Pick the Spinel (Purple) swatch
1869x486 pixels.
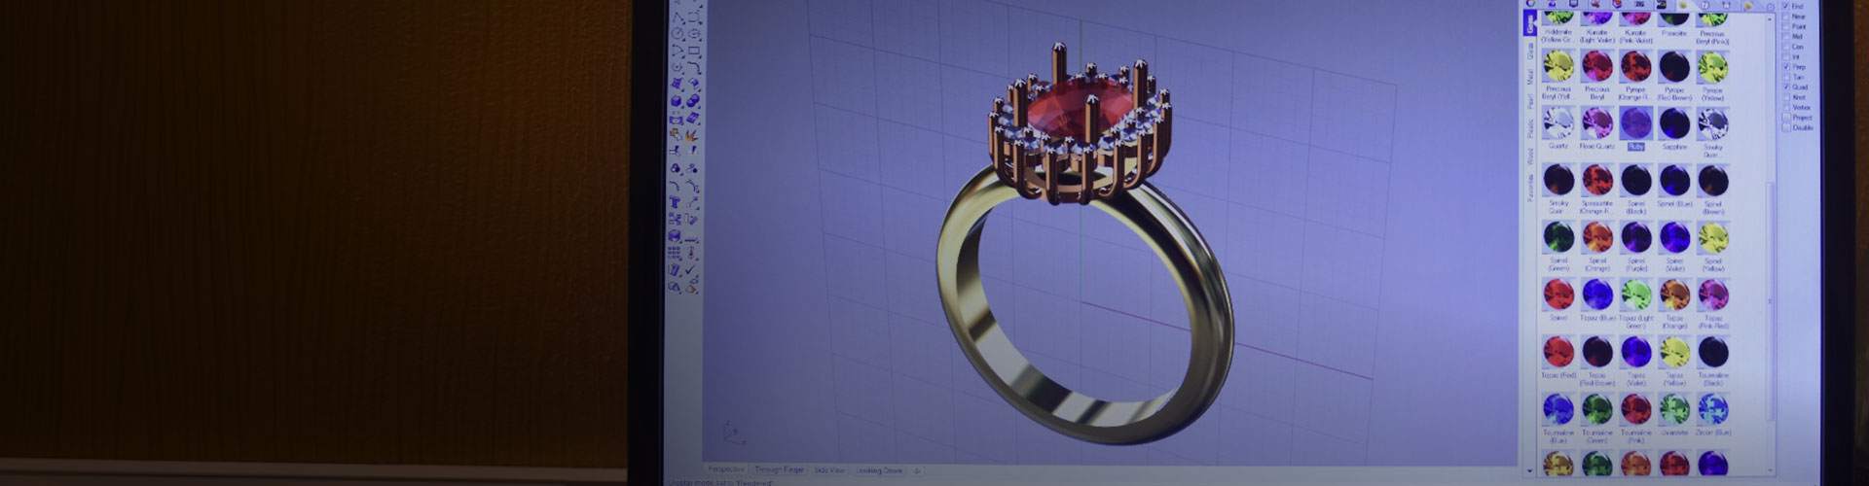coord(1635,237)
